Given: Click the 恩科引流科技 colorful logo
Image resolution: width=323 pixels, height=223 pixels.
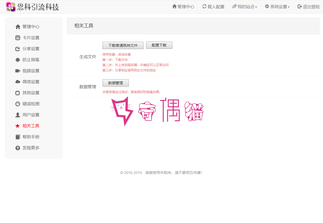Looking at the screenshot, I should 11,7.
